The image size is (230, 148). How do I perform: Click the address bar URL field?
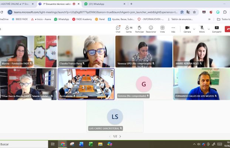(x=96, y=12)
